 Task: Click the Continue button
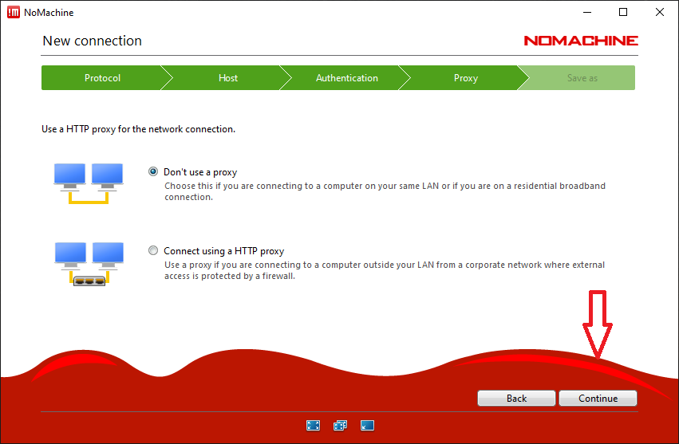598,398
